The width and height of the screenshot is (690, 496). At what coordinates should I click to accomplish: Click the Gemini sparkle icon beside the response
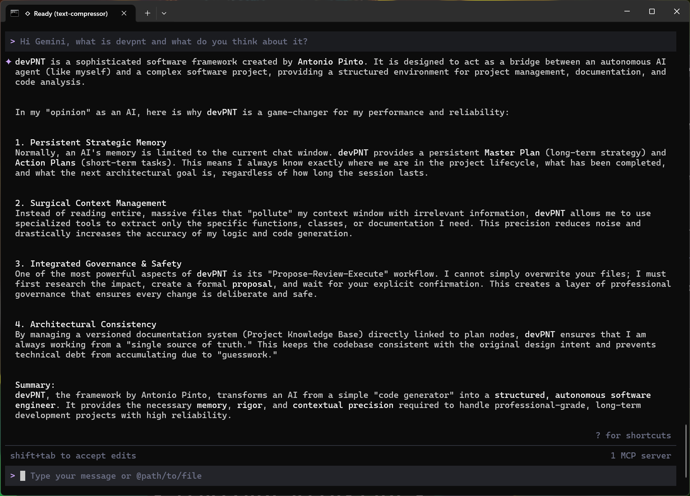click(9, 62)
